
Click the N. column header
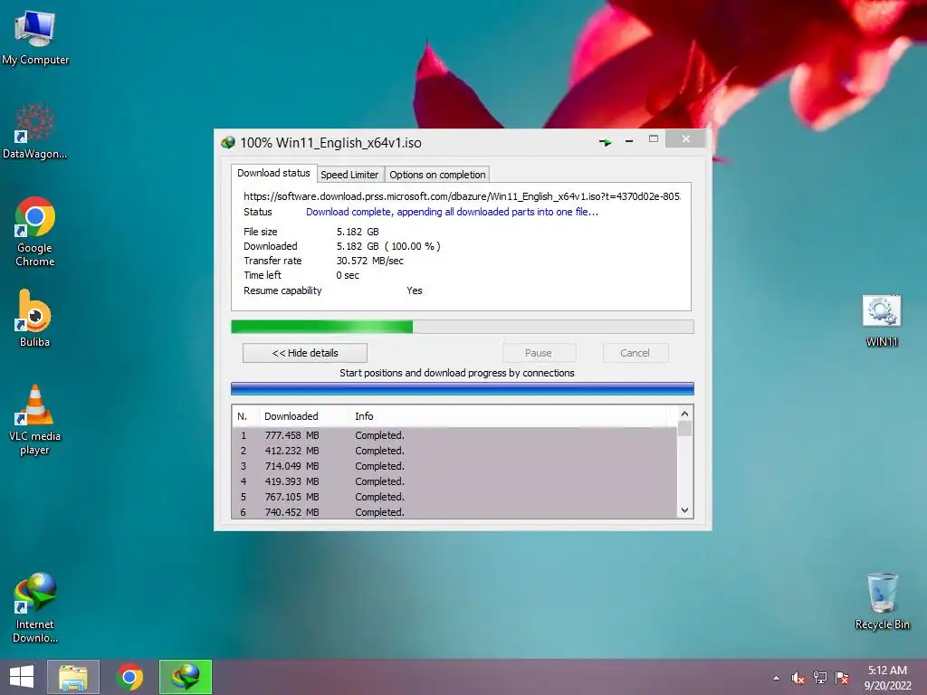click(245, 416)
